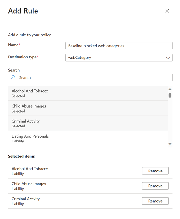Screen dimensions: 180x219
Task: Close the Add Rule panel
Action: click(x=167, y=11)
